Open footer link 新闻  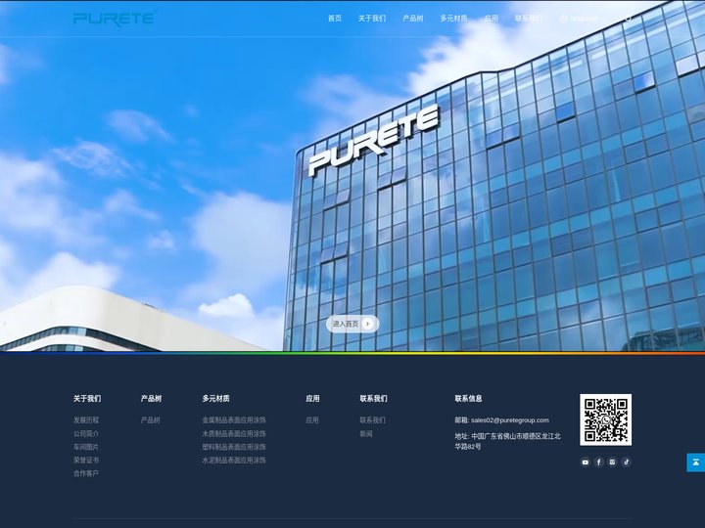[x=366, y=434]
